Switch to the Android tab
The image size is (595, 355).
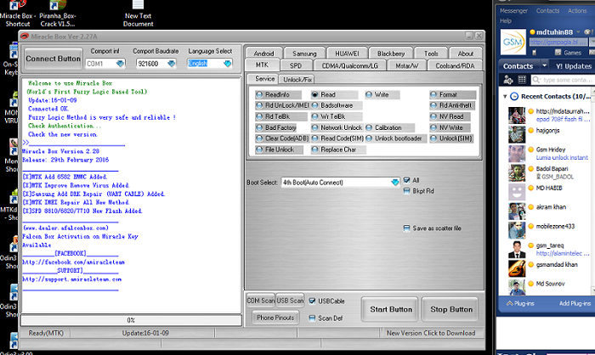pos(263,54)
